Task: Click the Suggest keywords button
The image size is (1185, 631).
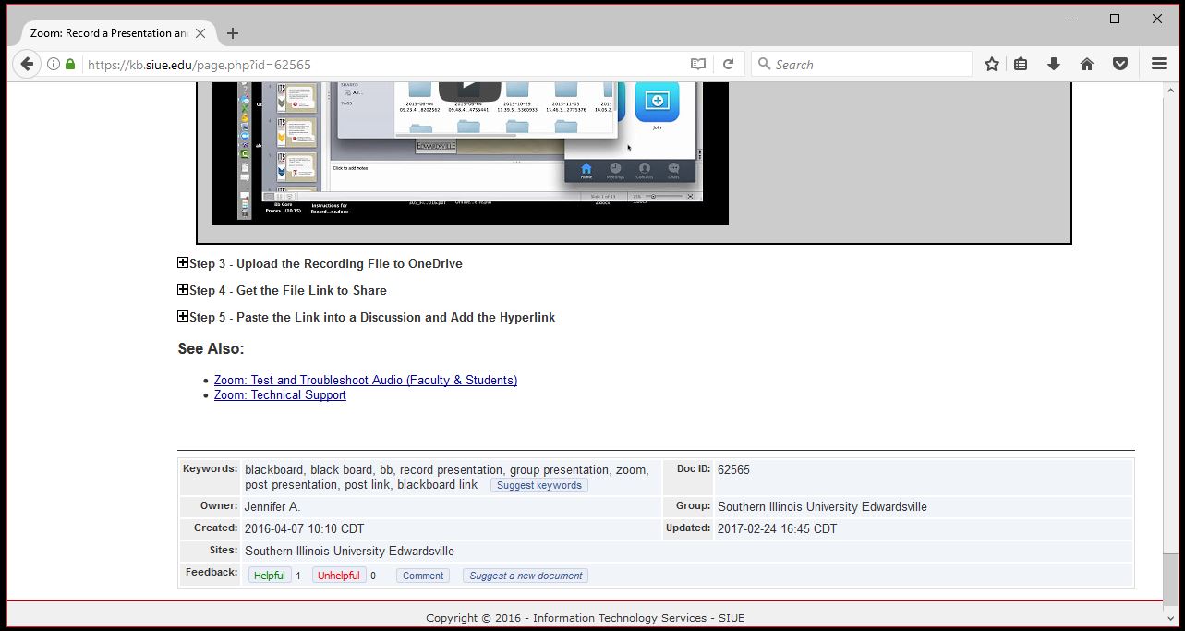Action: 539,485
